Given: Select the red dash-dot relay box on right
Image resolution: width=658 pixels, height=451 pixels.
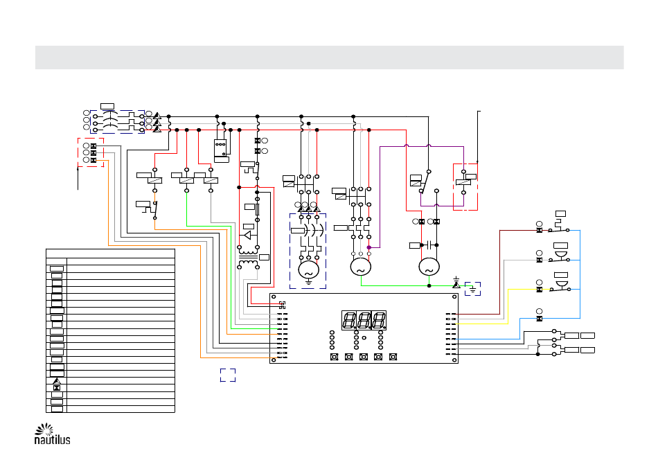Looking at the screenshot, I should point(465,187).
